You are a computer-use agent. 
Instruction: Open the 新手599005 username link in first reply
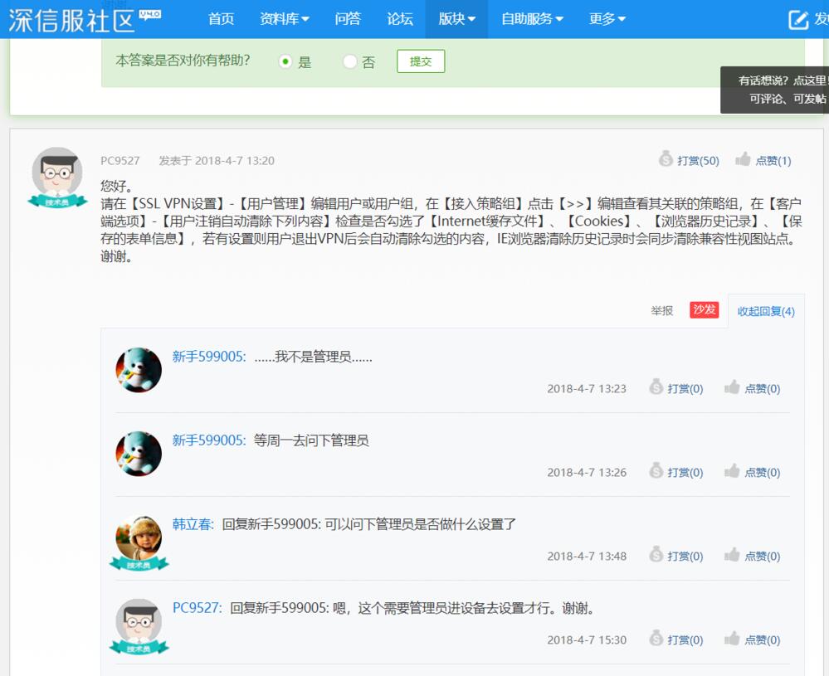point(209,357)
